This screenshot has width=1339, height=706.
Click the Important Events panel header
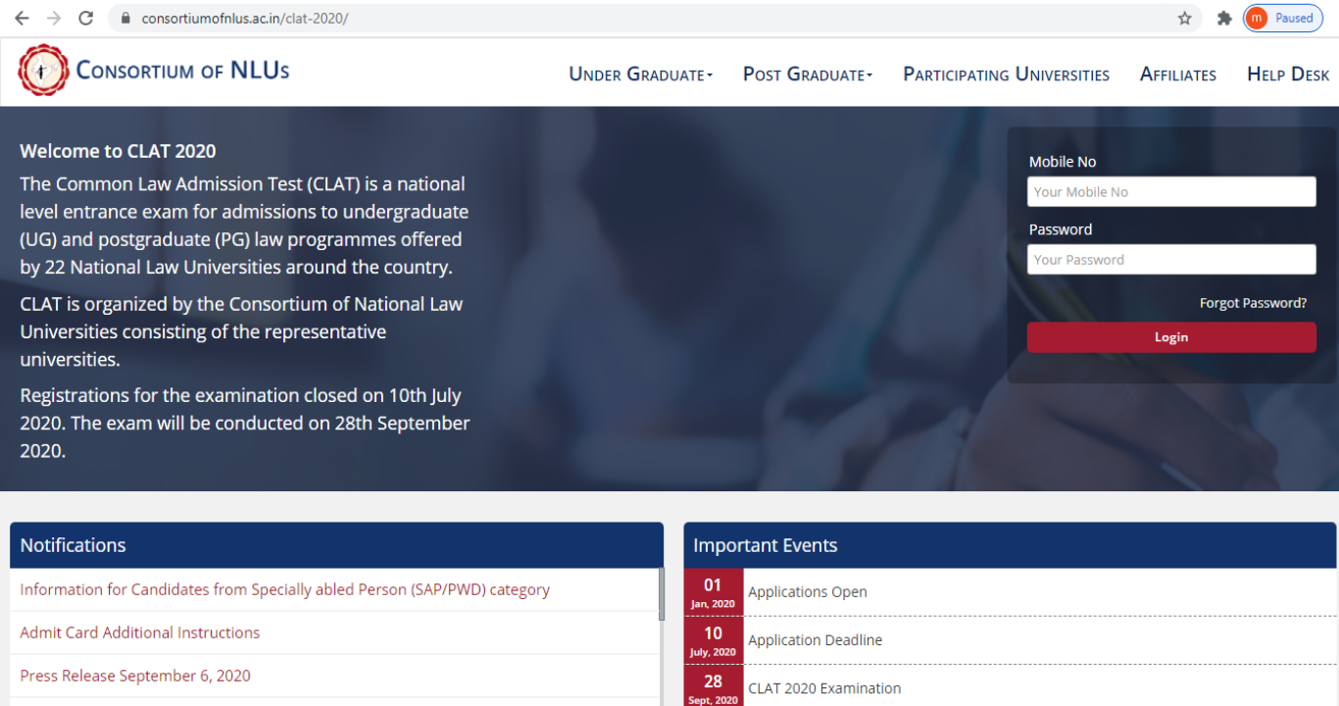(x=1010, y=545)
